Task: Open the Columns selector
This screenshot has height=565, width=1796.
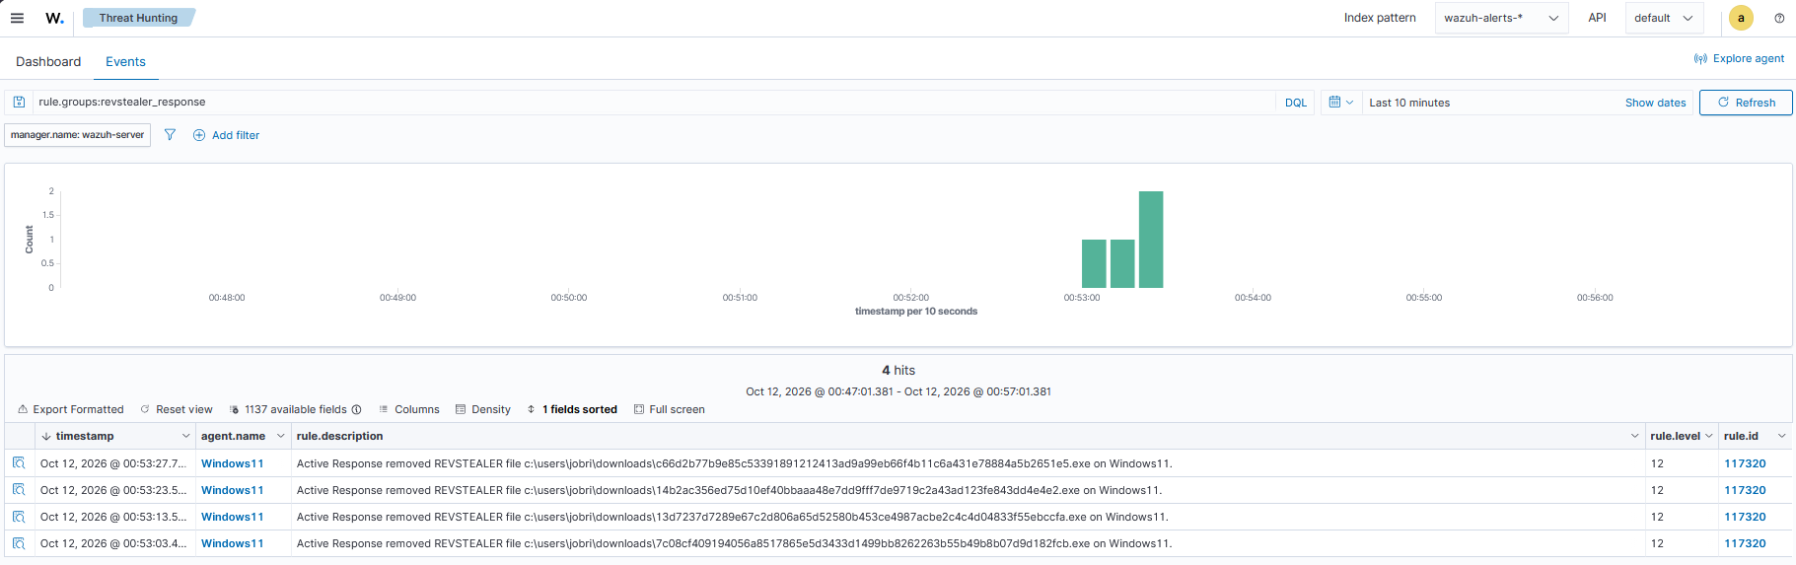Action: 408,410
